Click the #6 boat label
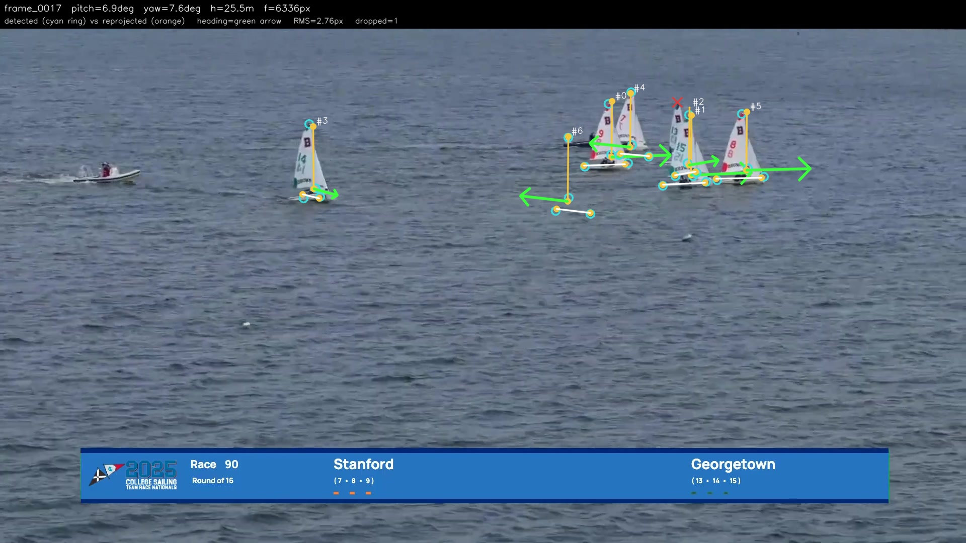The height and width of the screenshot is (543, 966). point(577,131)
